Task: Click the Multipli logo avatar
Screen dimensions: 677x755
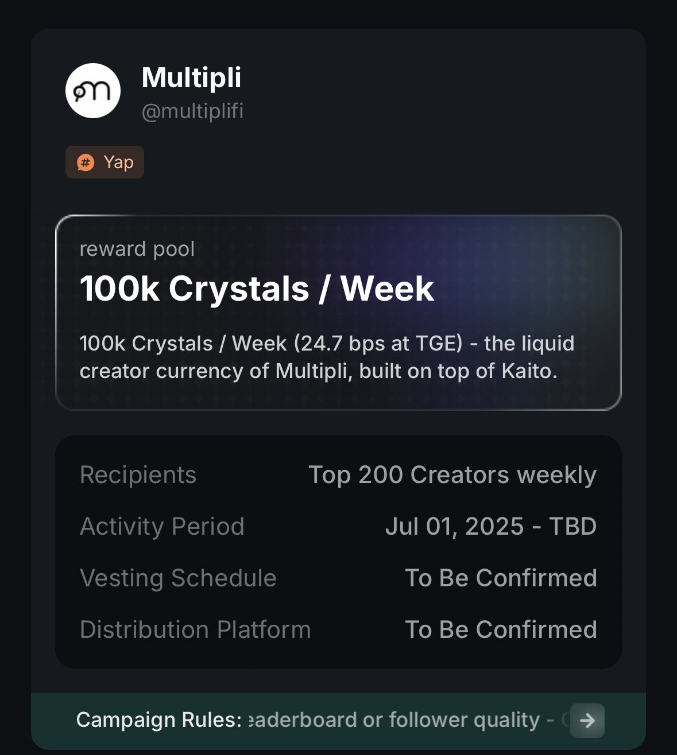Action: point(93,91)
